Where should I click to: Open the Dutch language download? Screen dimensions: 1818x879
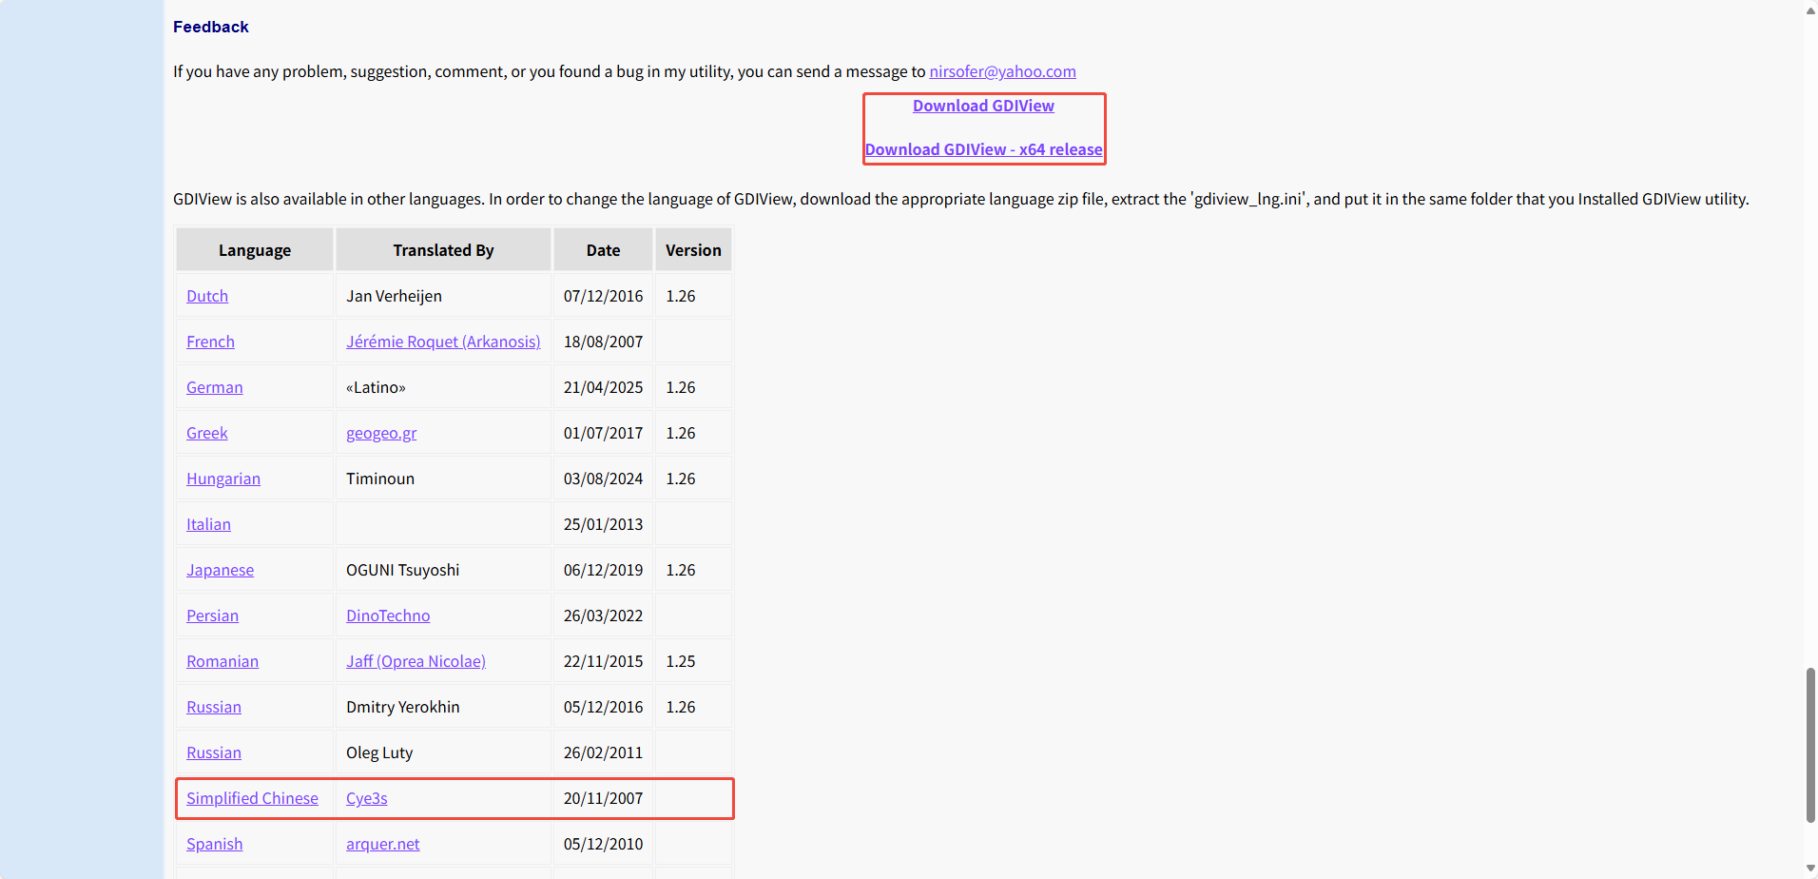[207, 296]
